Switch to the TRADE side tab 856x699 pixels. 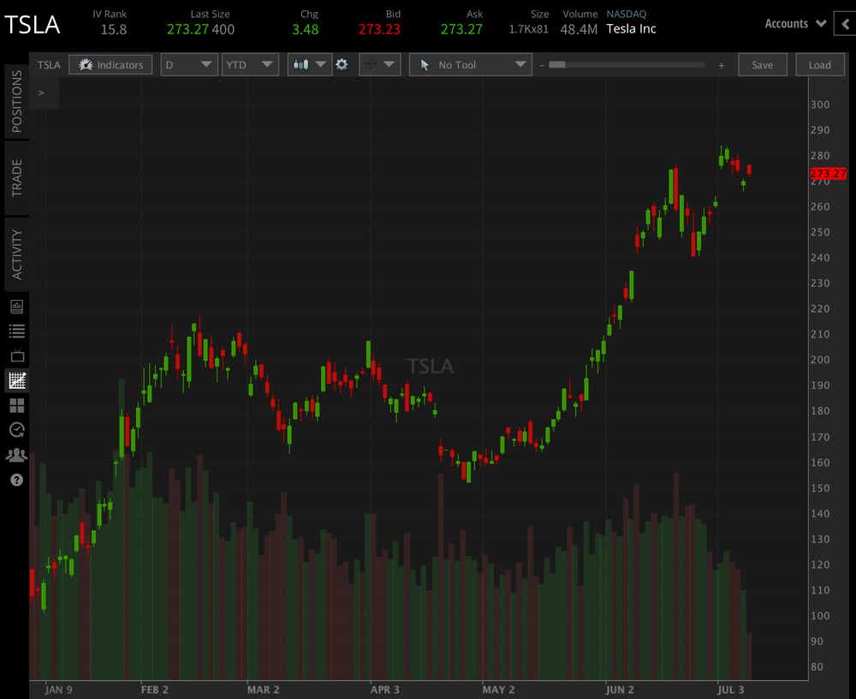click(17, 177)
